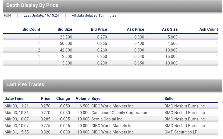Select the 0,380 ask price cell
Image resolution: width=223 pixels, height=139 pixels.
point(139,37)
